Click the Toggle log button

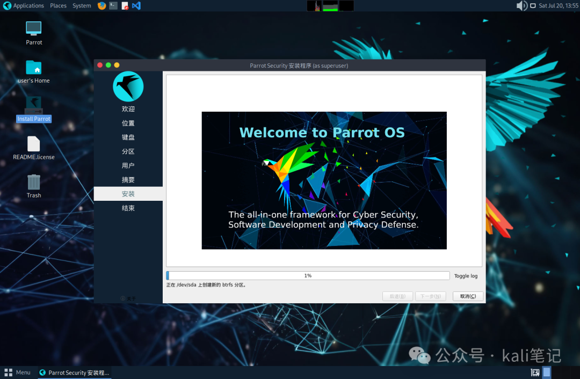466,276
